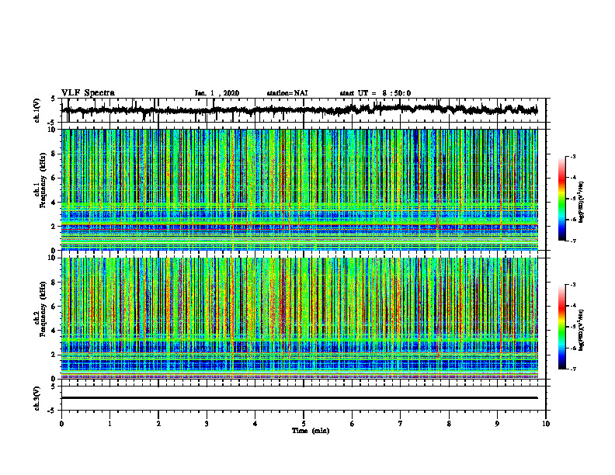Click the 'ch.3(V)' axis label

(x=37, y=398)
